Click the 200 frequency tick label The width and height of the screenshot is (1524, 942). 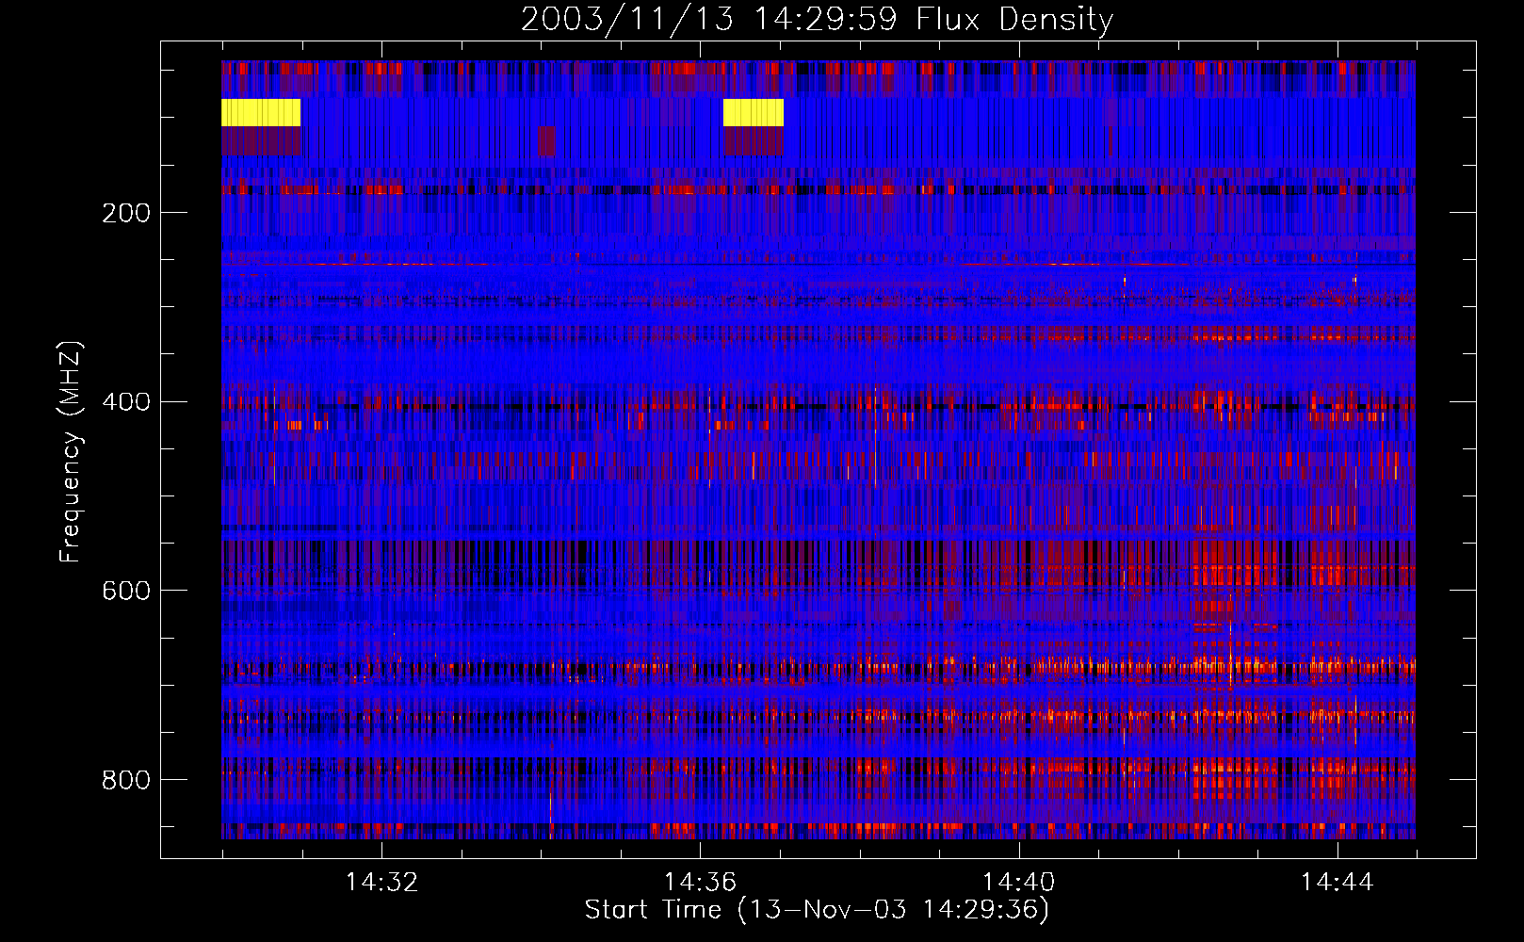click(126, 213)
